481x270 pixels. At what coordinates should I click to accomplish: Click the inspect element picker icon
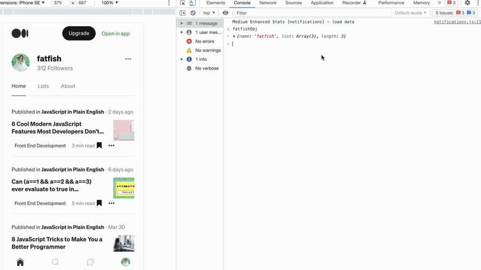coord(183,3)
